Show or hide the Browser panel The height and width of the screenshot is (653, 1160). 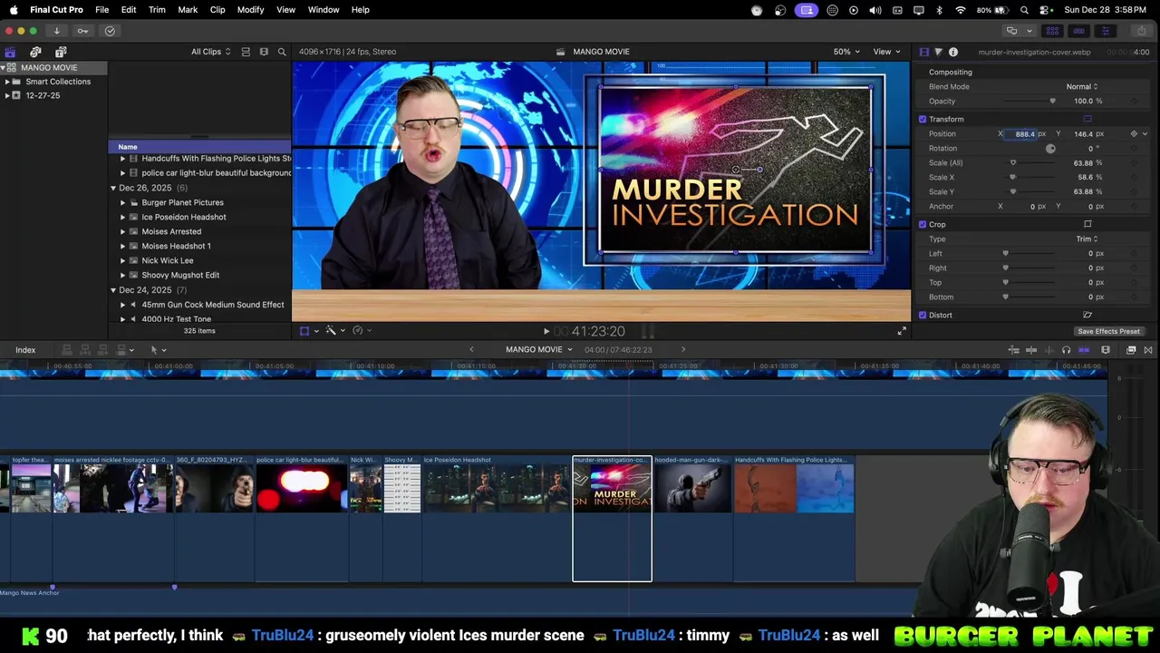point(1052,31)
